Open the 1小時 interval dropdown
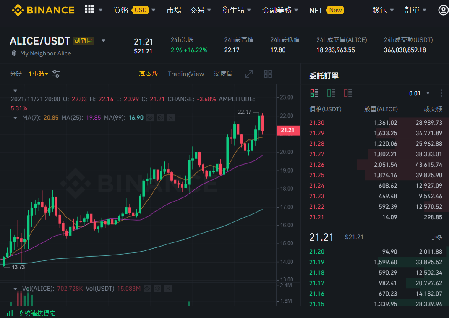Viewport: 449px width, 318px height. (x=38, y=74)
